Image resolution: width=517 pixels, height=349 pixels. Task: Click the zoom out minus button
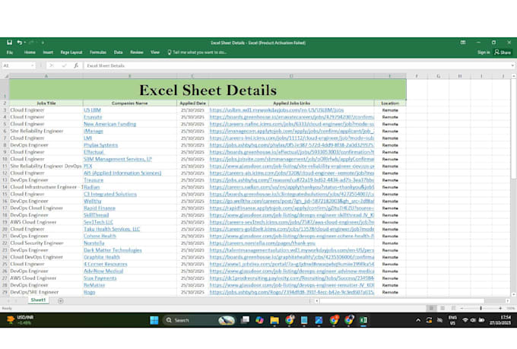(x=462, y=308)
